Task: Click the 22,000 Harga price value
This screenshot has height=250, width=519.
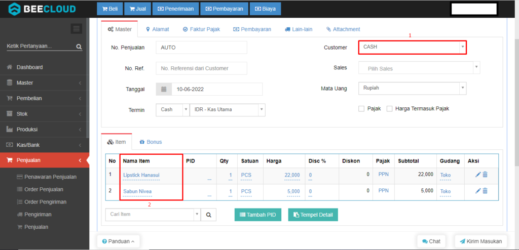Action: click(x=292, y=175)
